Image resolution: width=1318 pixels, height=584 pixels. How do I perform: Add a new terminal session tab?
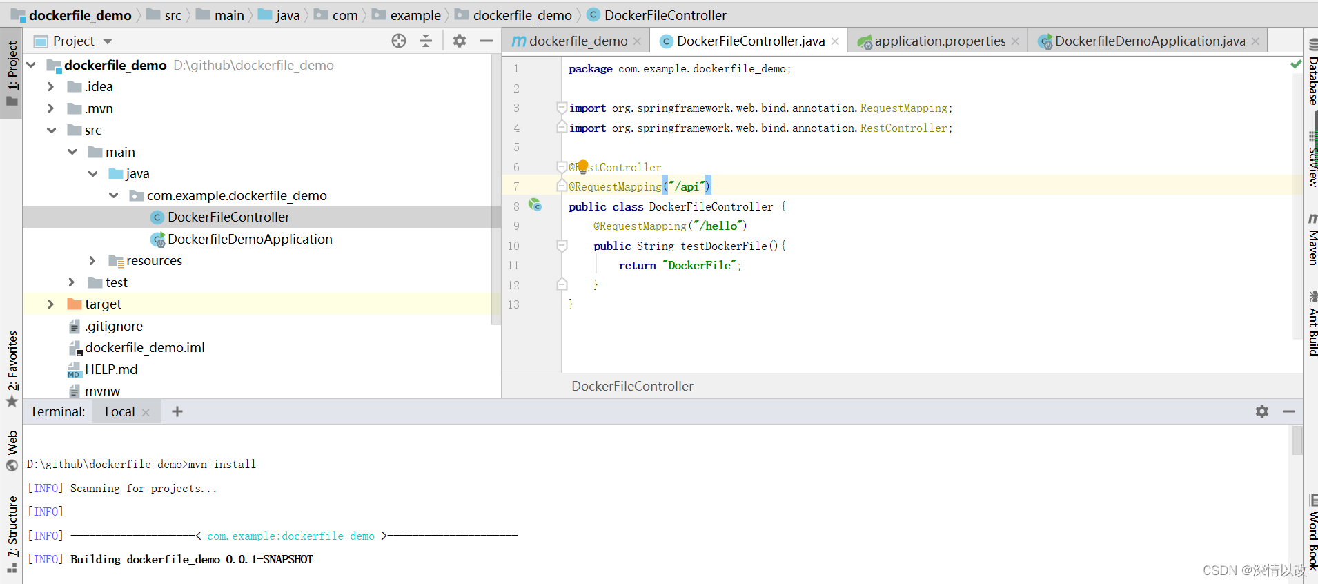[177, 411]
